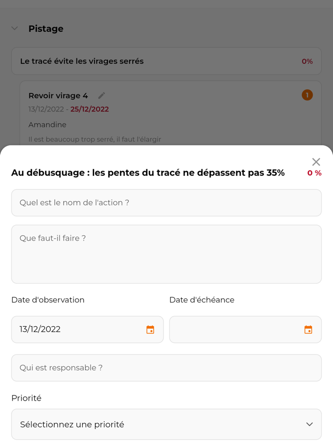The image size is (333, 445).
Task: Click the "0 %" progress indicator in the modal
Action: [x=314, y=173]
